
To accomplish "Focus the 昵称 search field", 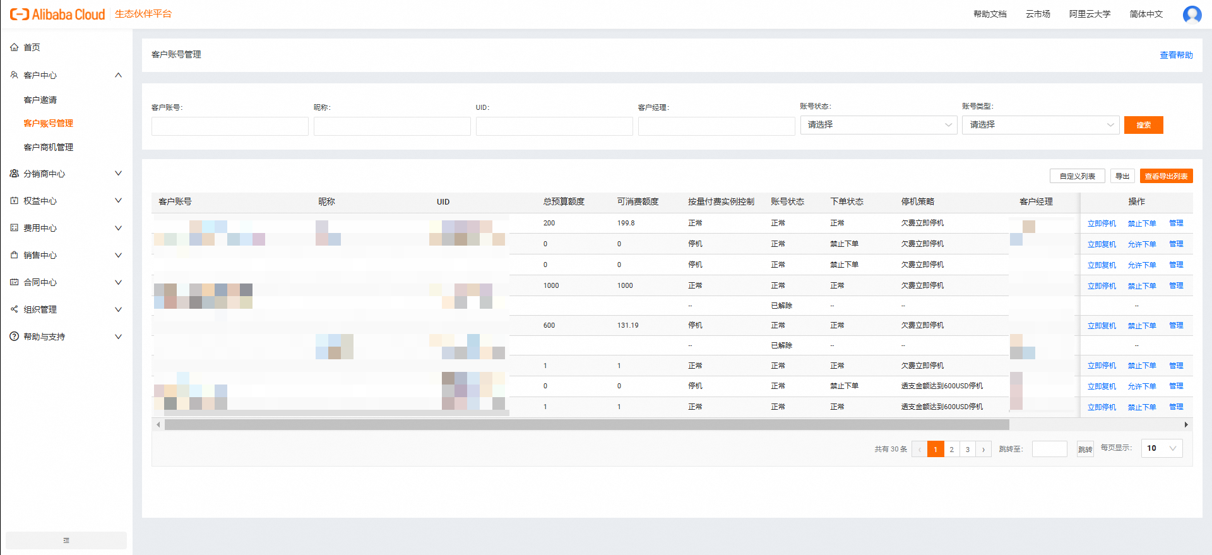I will pos(392,126).
